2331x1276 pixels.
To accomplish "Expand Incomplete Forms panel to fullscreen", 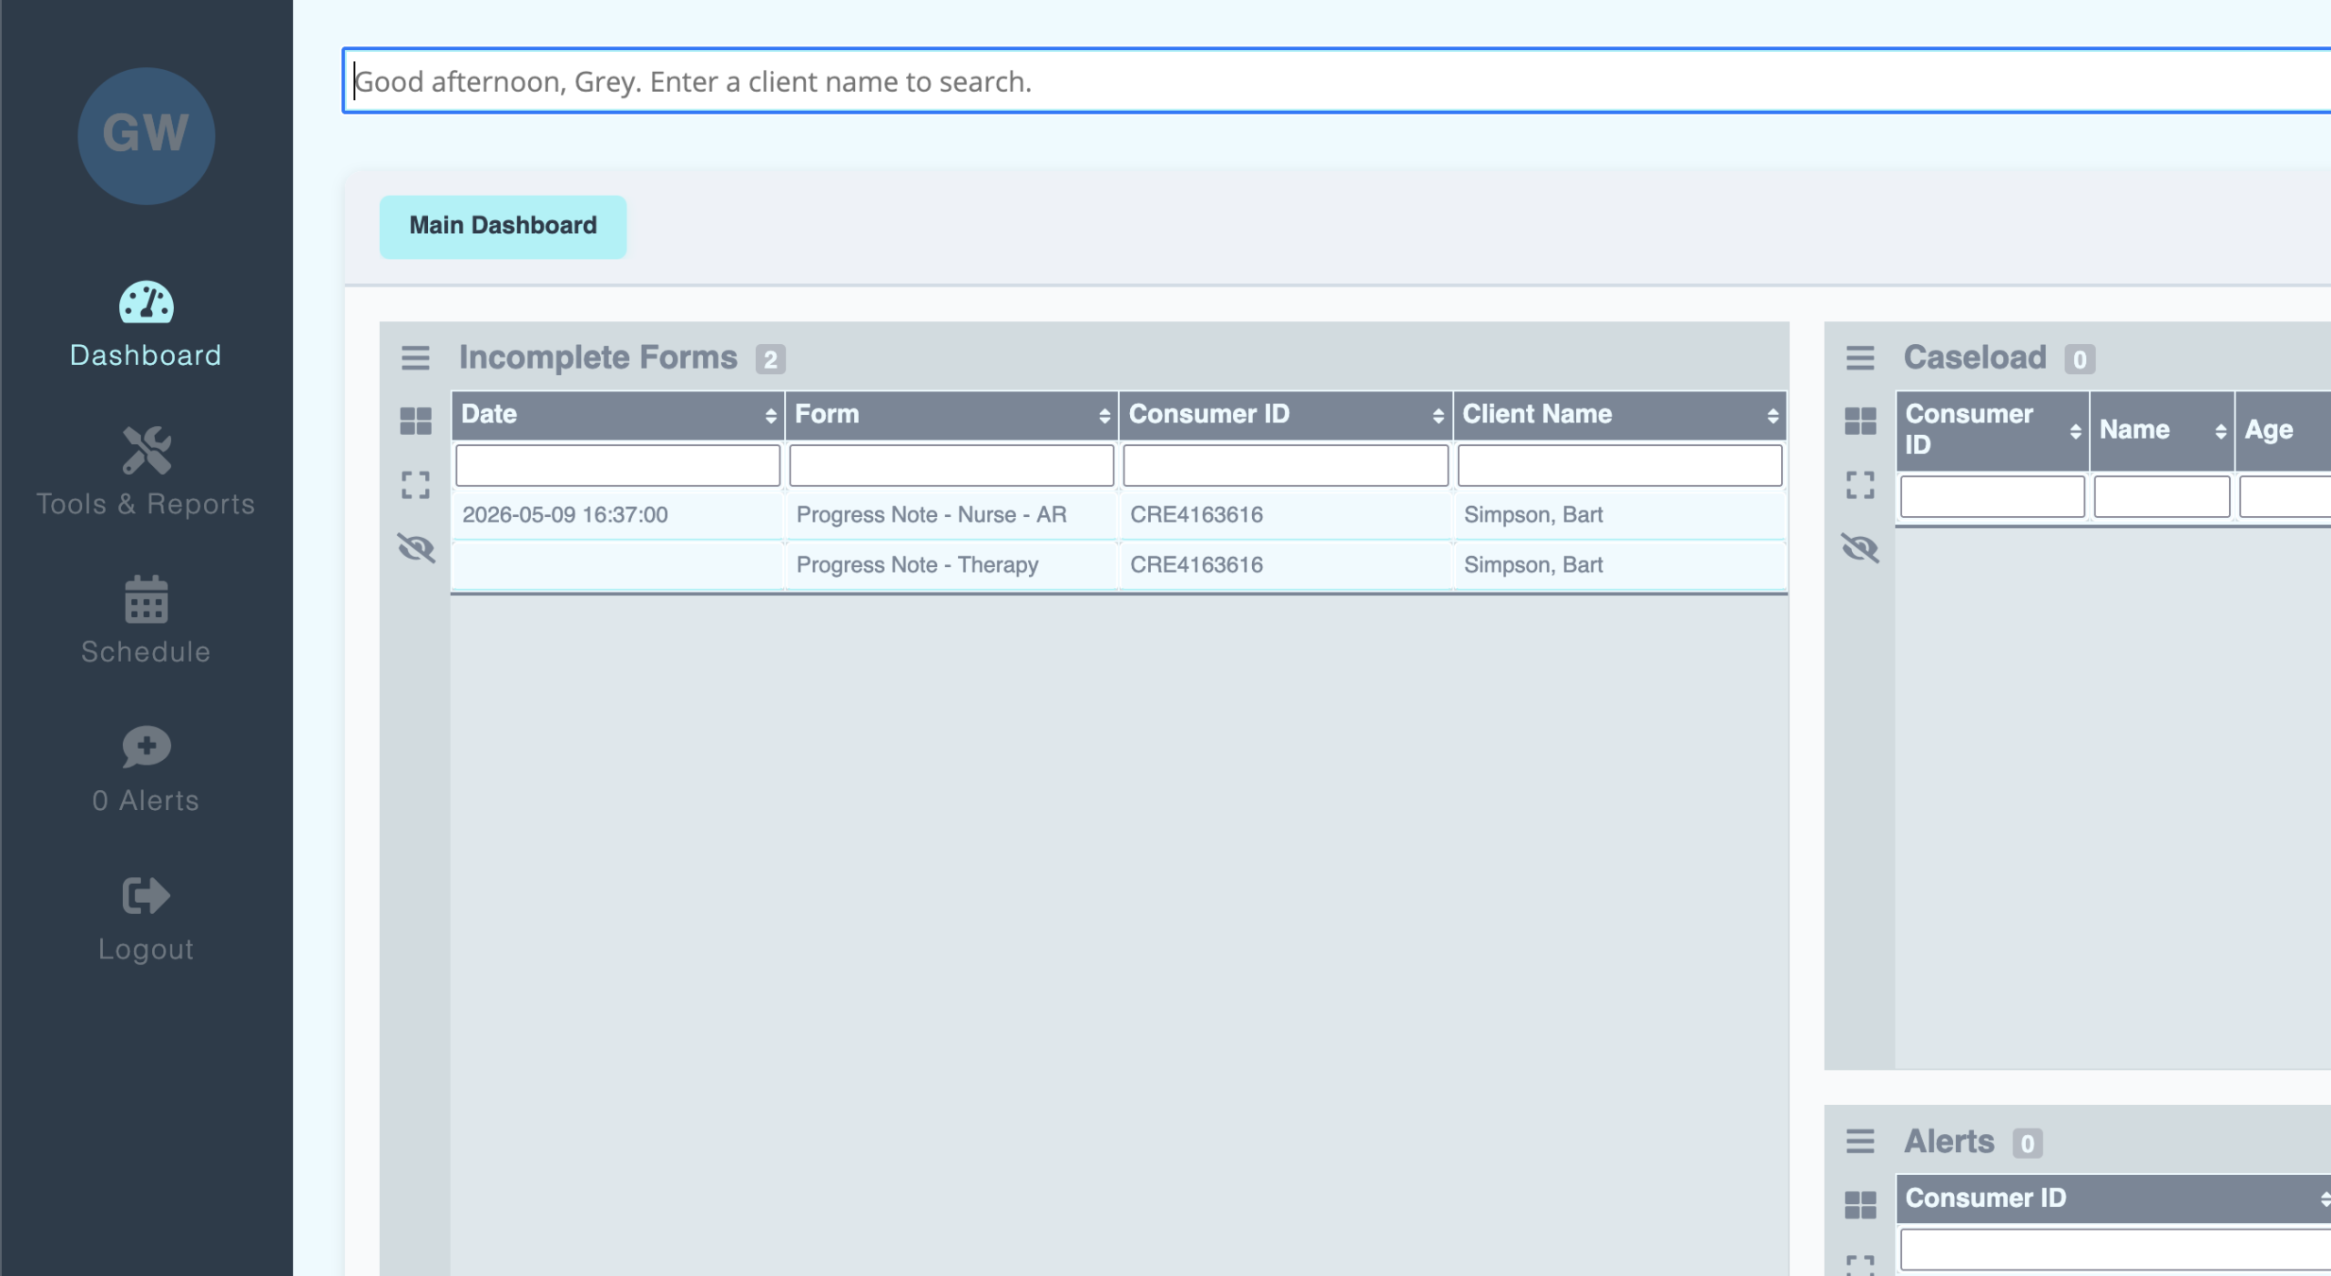I will point(415,485).
